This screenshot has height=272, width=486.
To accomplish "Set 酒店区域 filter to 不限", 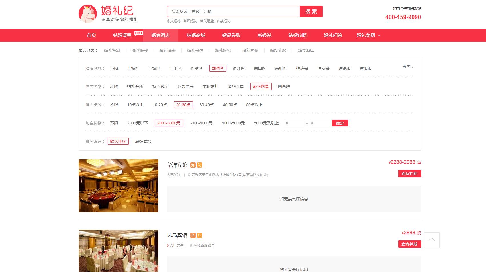I will click(114, 68).
